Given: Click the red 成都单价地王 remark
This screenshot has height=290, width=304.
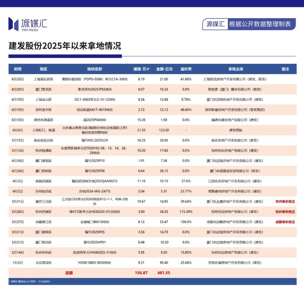Looking at the screenshot, I should coord(285,222).
